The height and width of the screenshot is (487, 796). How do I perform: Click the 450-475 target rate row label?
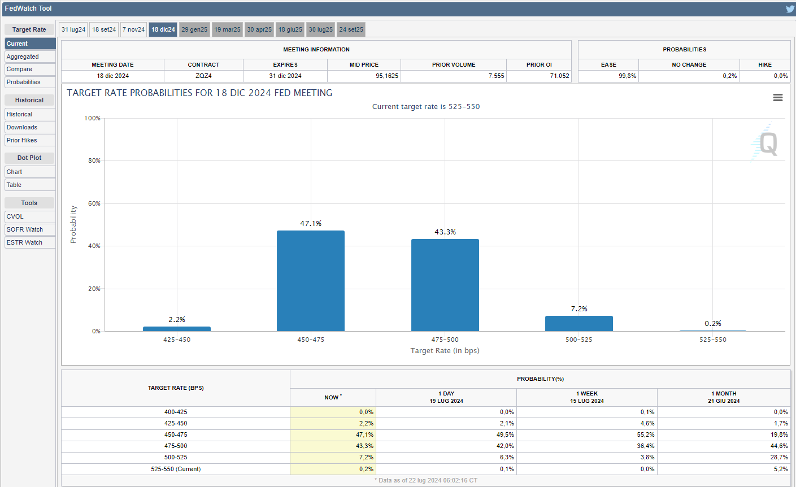pos(176,434)
